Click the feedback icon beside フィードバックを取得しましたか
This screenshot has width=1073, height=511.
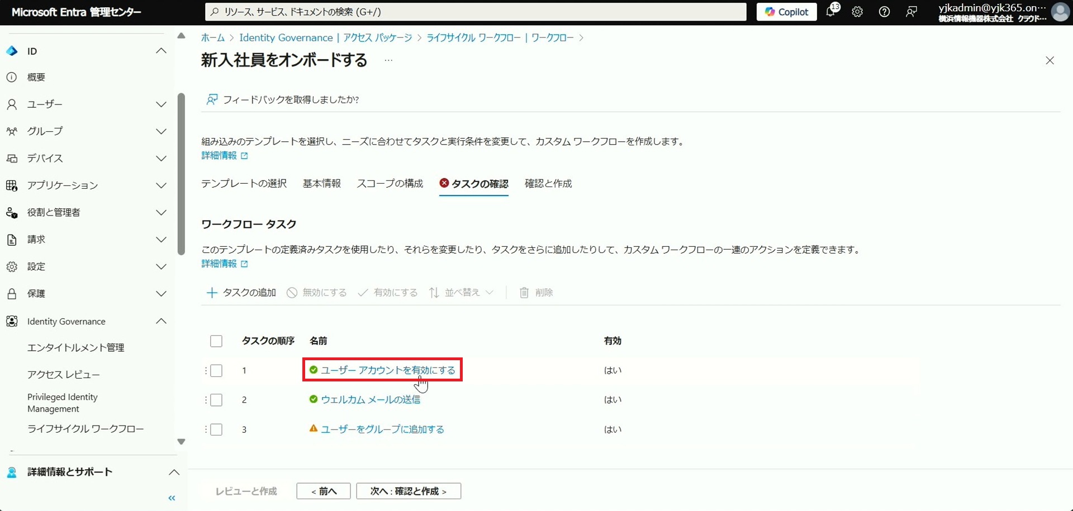(212, 99)
